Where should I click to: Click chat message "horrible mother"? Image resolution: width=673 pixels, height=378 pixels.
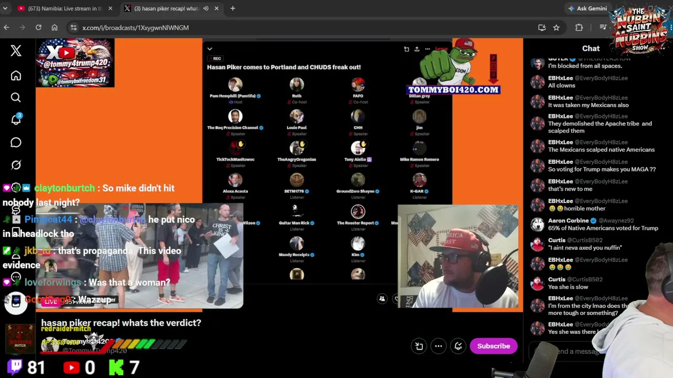[x=577, y=208]
